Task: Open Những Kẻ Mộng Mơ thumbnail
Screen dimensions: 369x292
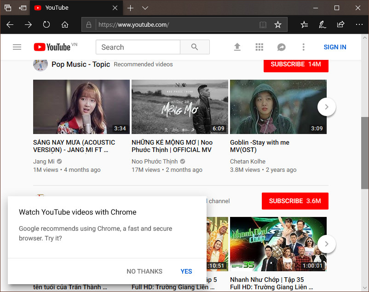Action: 180,107
